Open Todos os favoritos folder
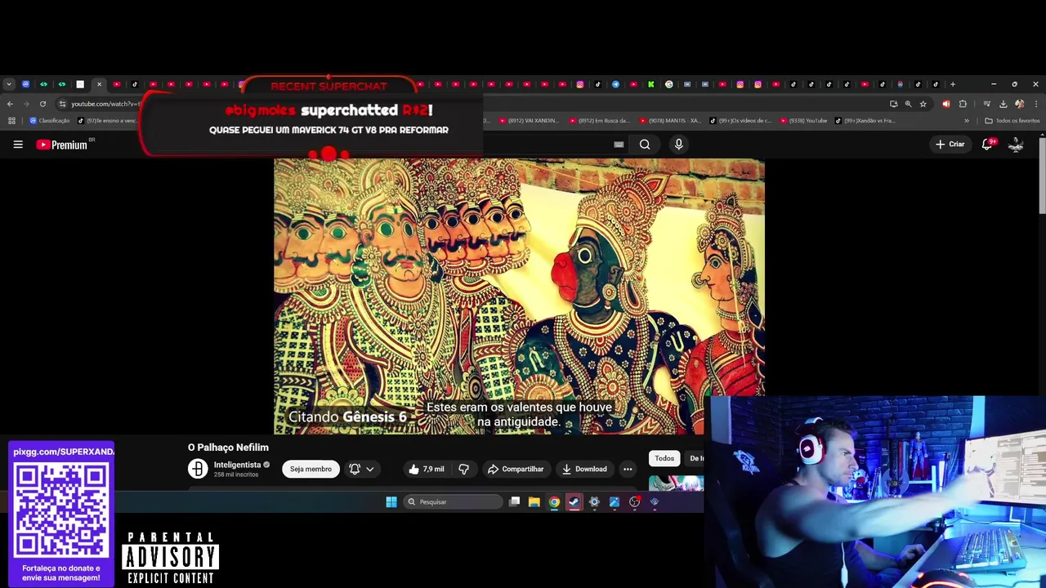Viewport: 1046px width, 588px height. (x=1012, y=121)
